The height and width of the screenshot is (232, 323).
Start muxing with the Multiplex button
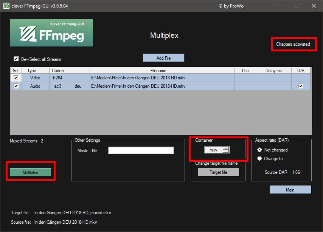point(31,172)
